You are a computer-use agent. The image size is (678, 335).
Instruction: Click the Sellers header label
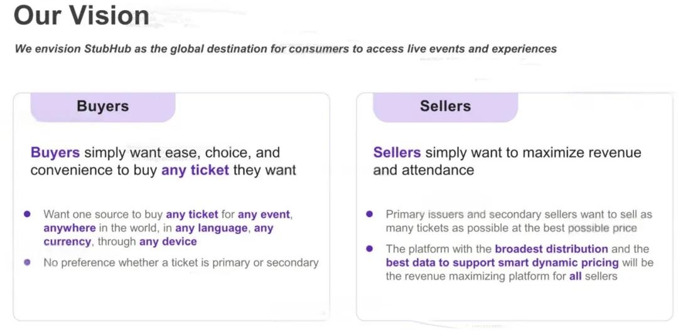(445, 106)
